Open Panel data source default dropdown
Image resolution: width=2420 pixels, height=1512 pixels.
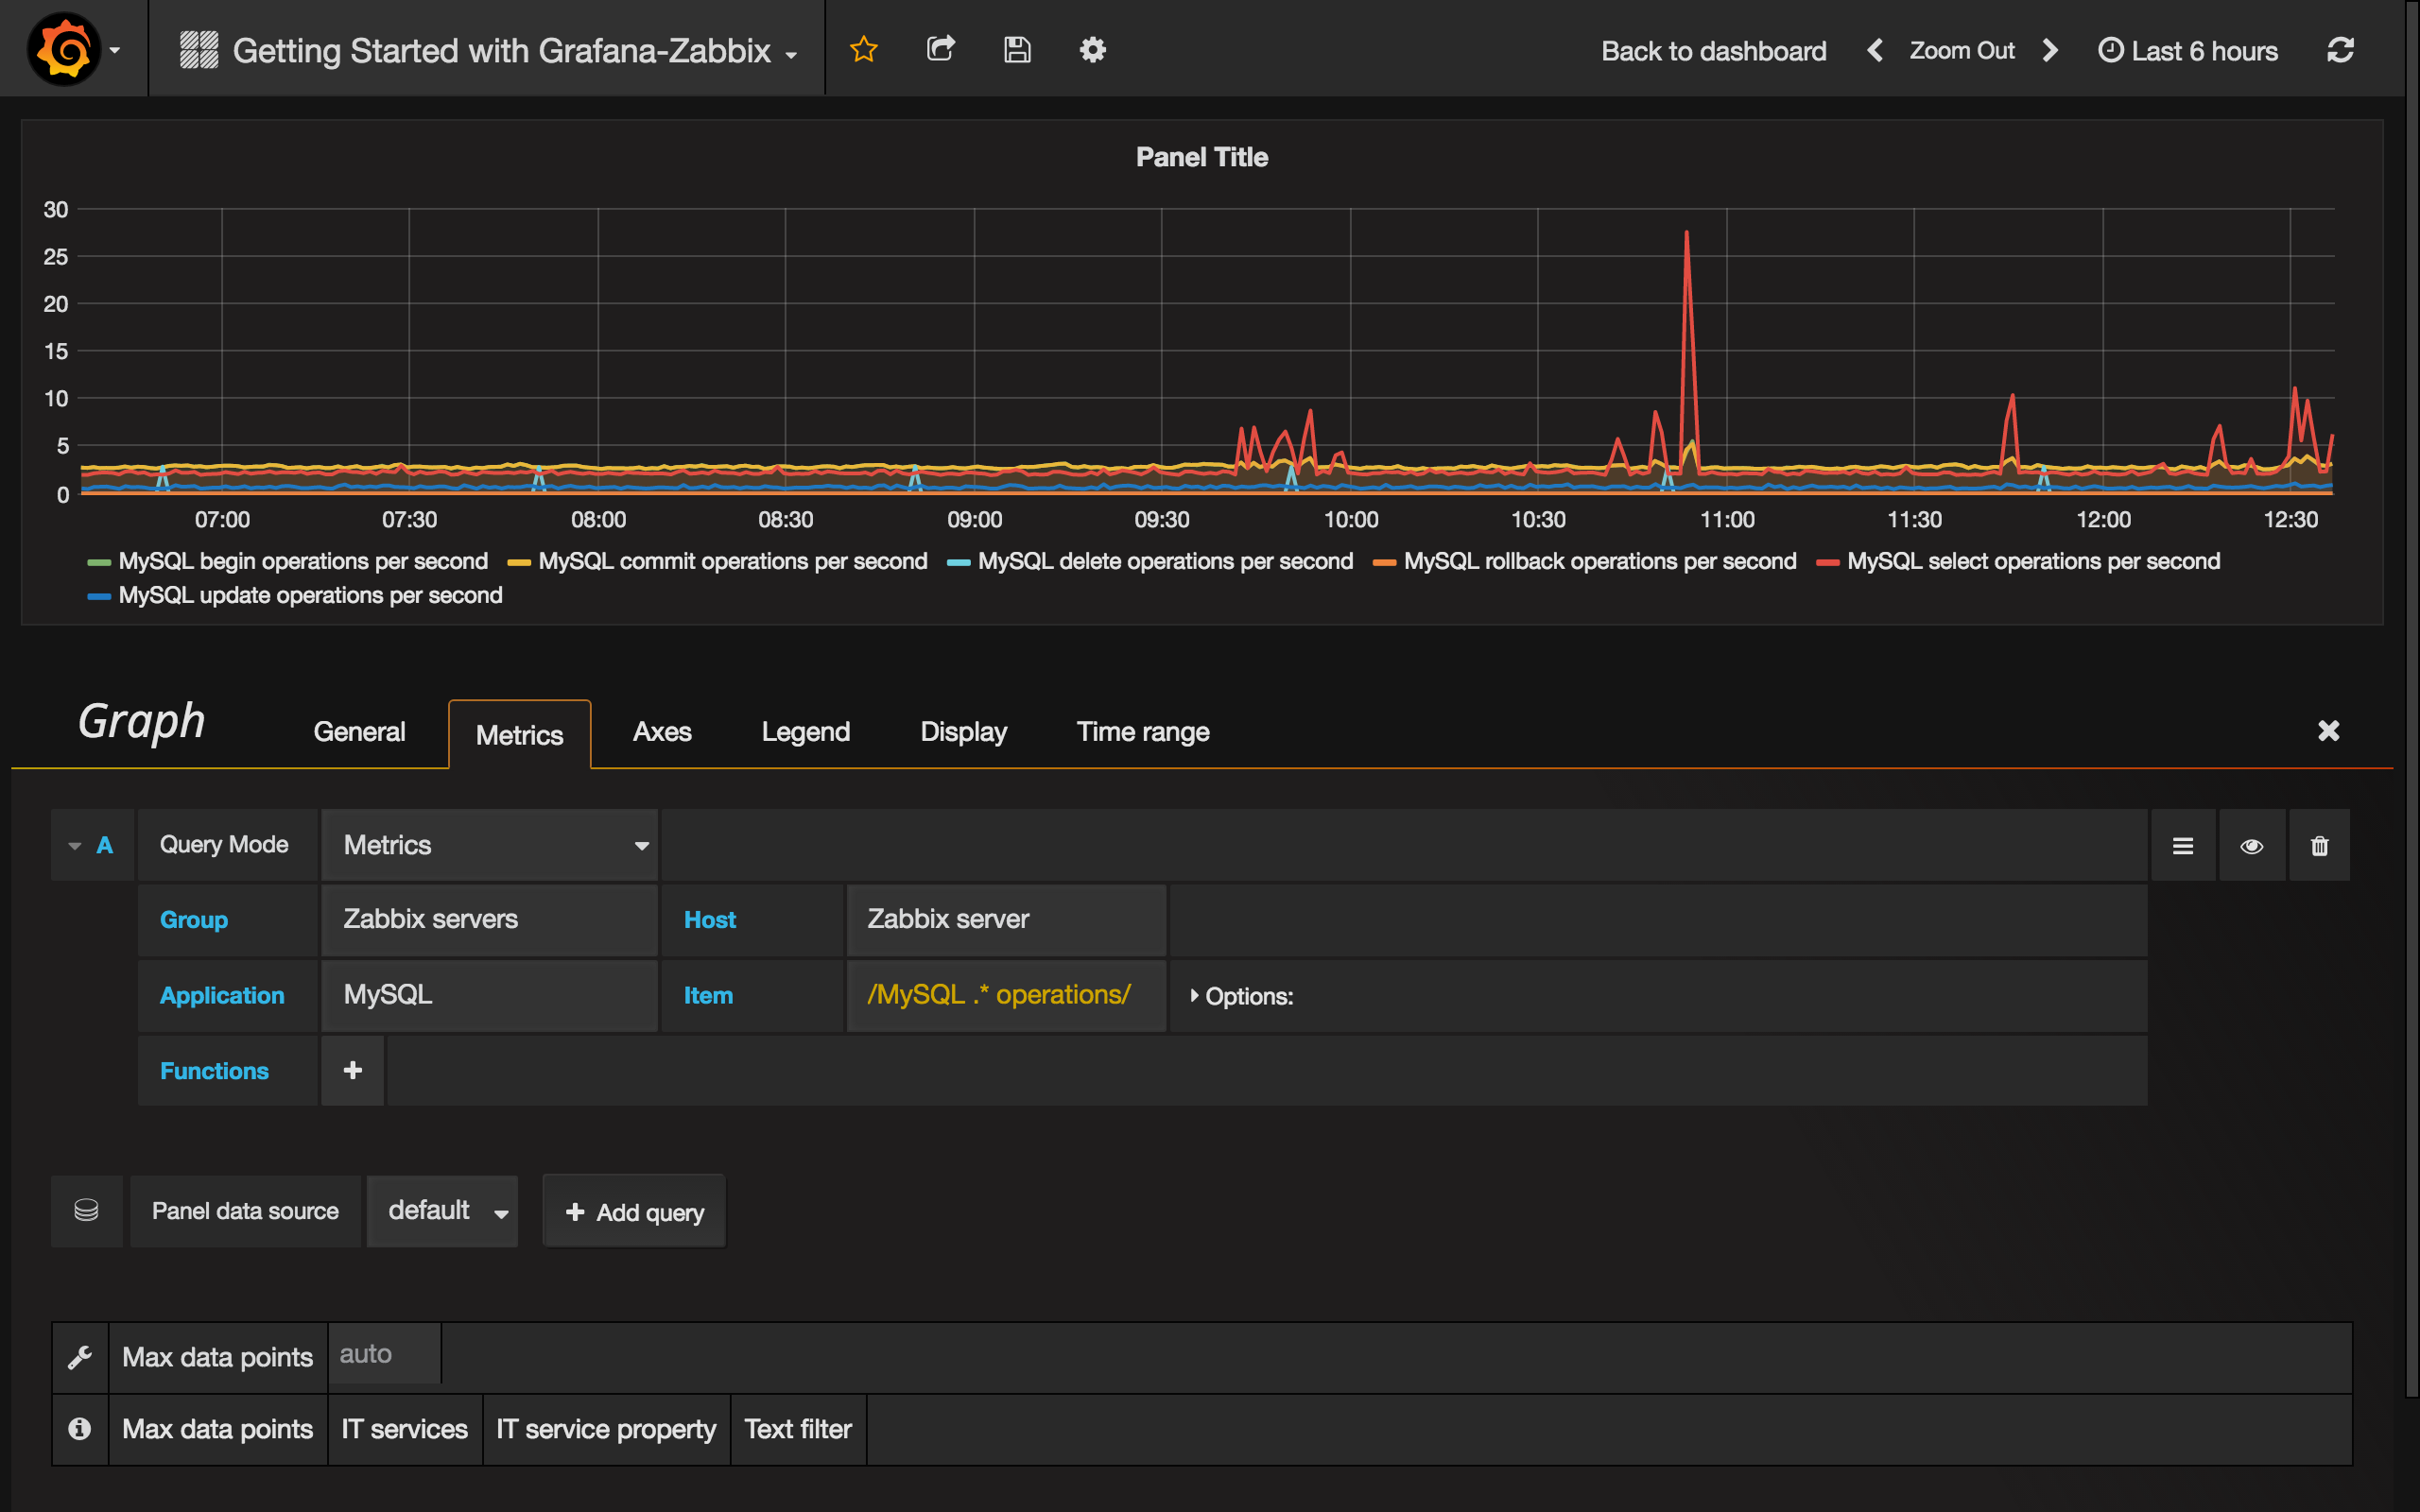click(443, 1211)
